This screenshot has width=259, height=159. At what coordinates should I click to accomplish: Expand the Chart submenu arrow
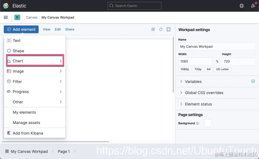(x=61, y=61)
